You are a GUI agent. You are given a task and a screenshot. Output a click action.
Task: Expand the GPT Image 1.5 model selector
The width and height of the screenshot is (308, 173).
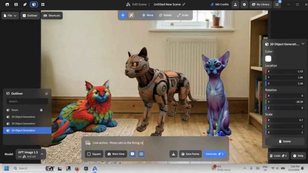(x=31, y=154)
